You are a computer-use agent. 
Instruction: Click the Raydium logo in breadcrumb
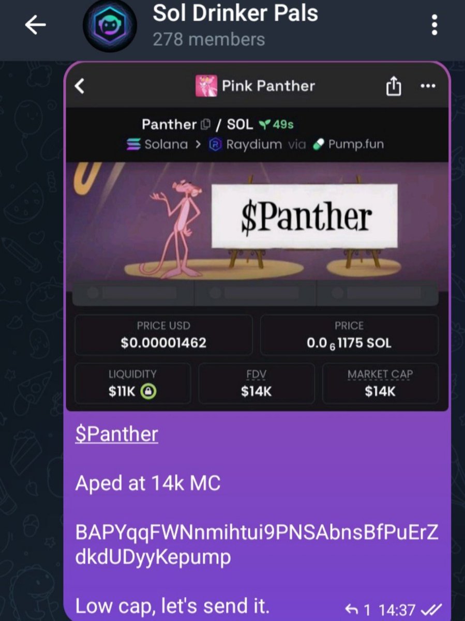[x=215, y=144]
